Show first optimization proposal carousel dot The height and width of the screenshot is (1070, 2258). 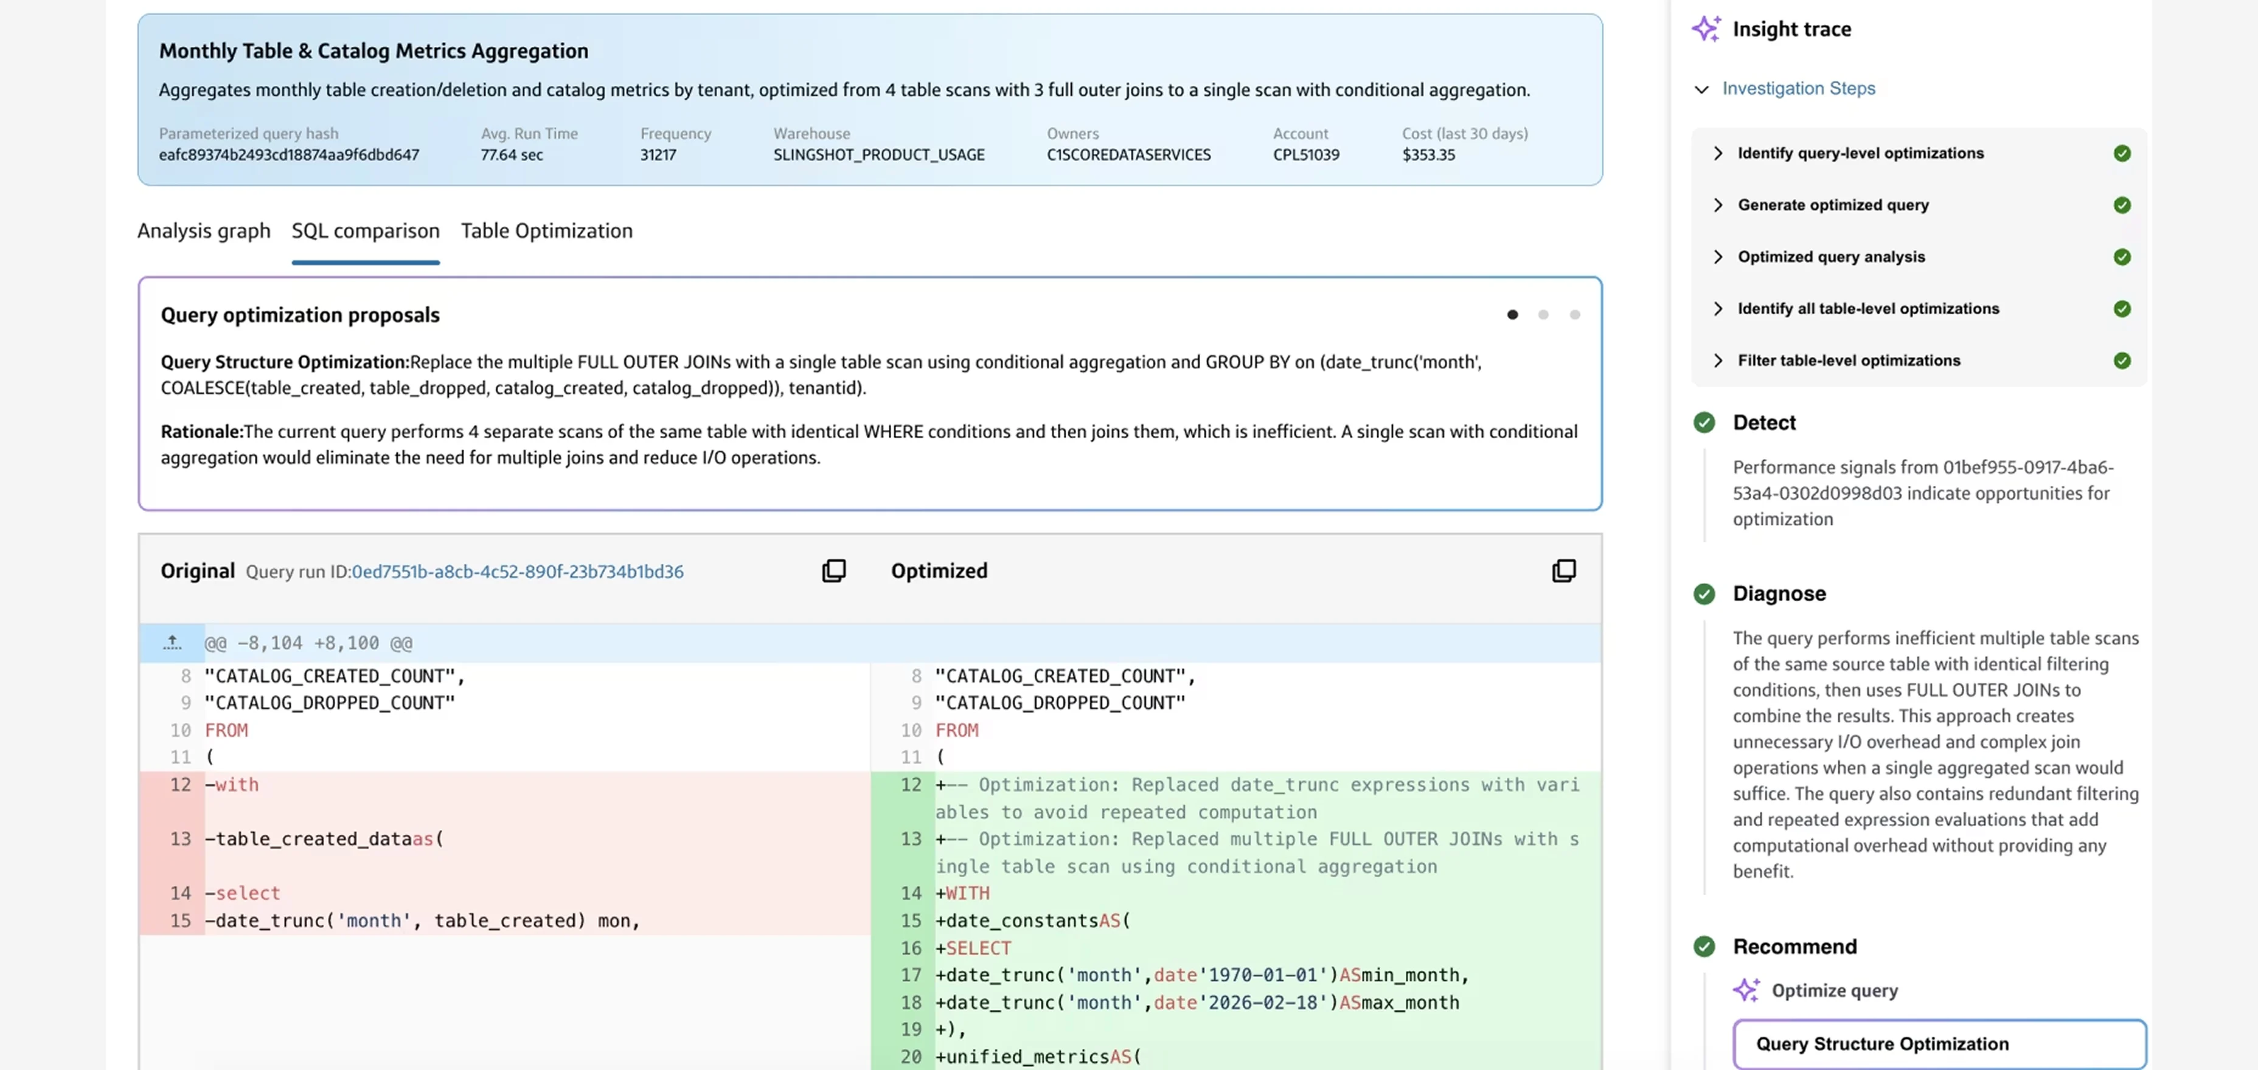(1512, 314)
